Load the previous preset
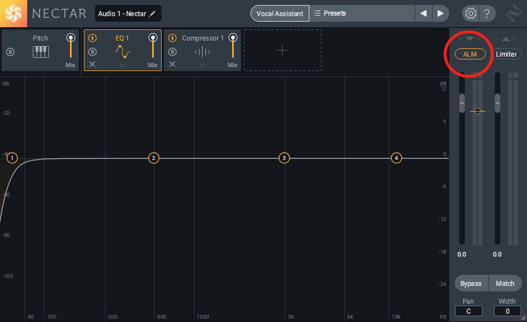The image size is (527, 322). pyautogui.click(x=424, y=13)
